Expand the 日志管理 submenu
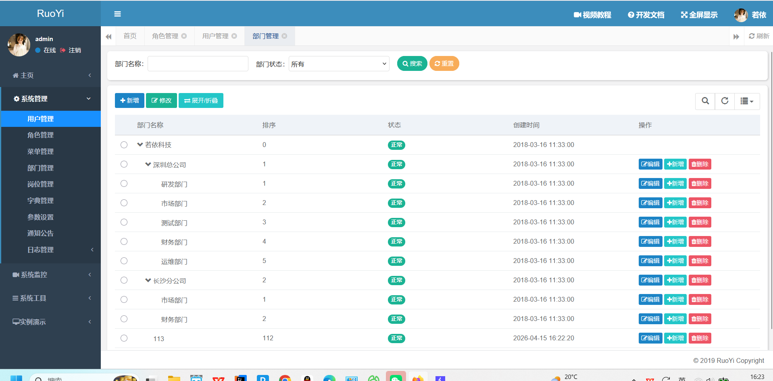The height and width of the screenshot is (381, 773). point(51,250)
